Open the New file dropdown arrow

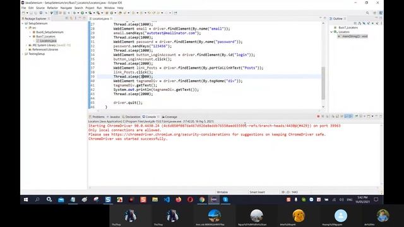(x=27, y=13)
